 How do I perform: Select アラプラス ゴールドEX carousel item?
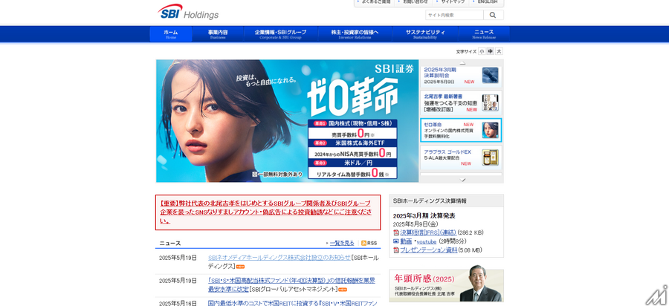tap(461, 157)
